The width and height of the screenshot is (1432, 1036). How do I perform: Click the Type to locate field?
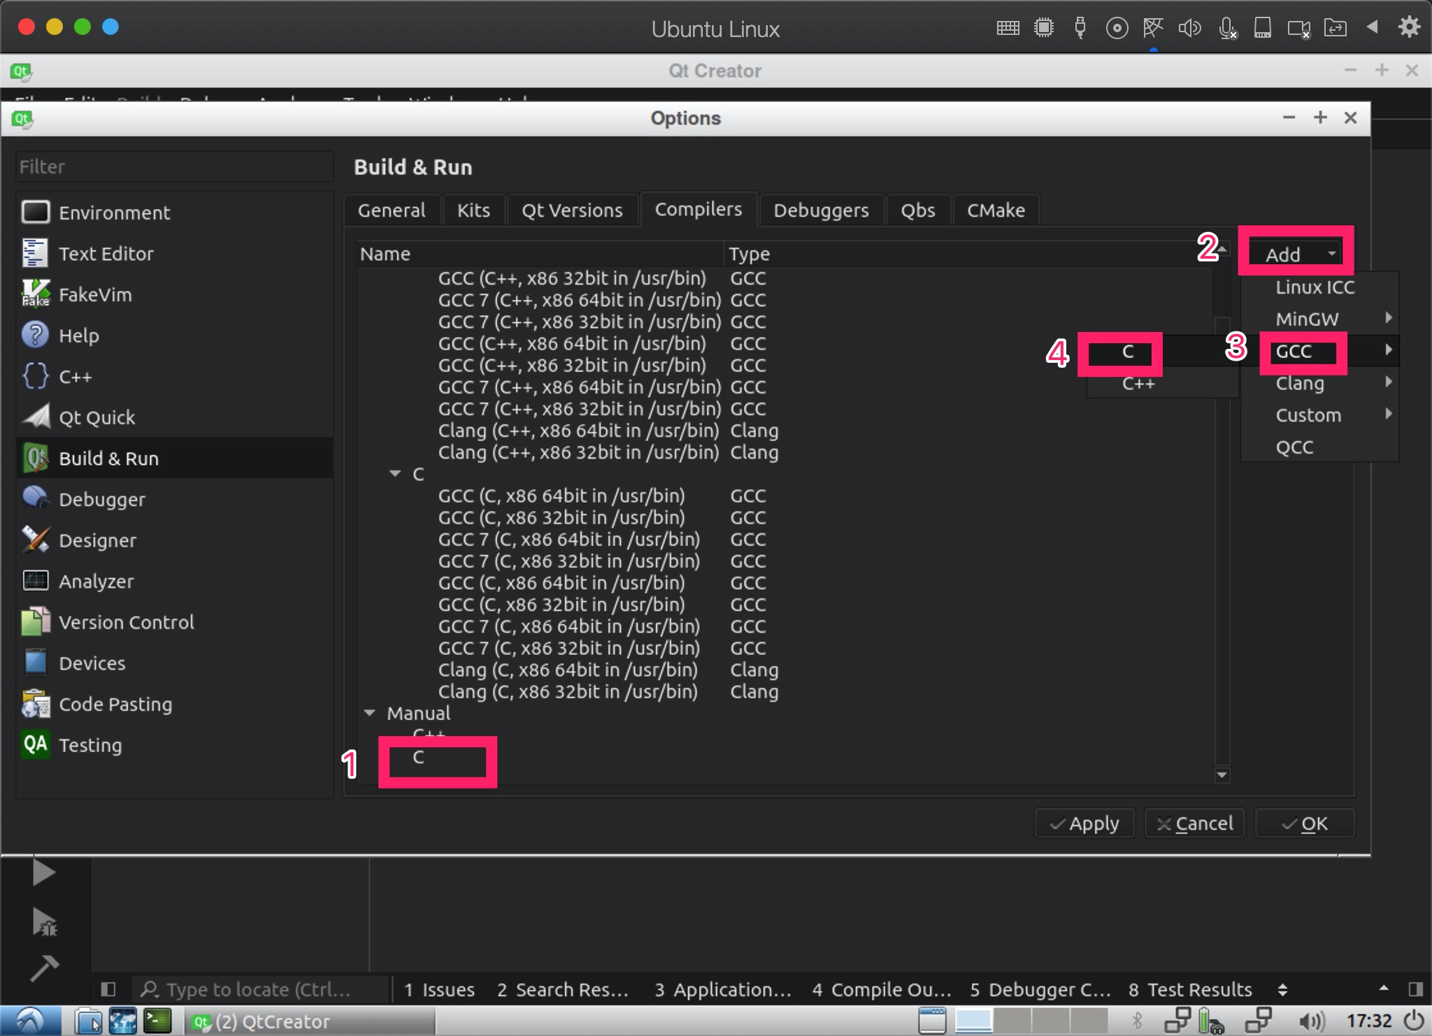click(260, 989)
